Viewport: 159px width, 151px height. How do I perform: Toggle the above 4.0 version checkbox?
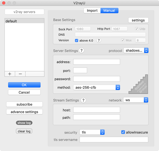click(x=77, y=40)
